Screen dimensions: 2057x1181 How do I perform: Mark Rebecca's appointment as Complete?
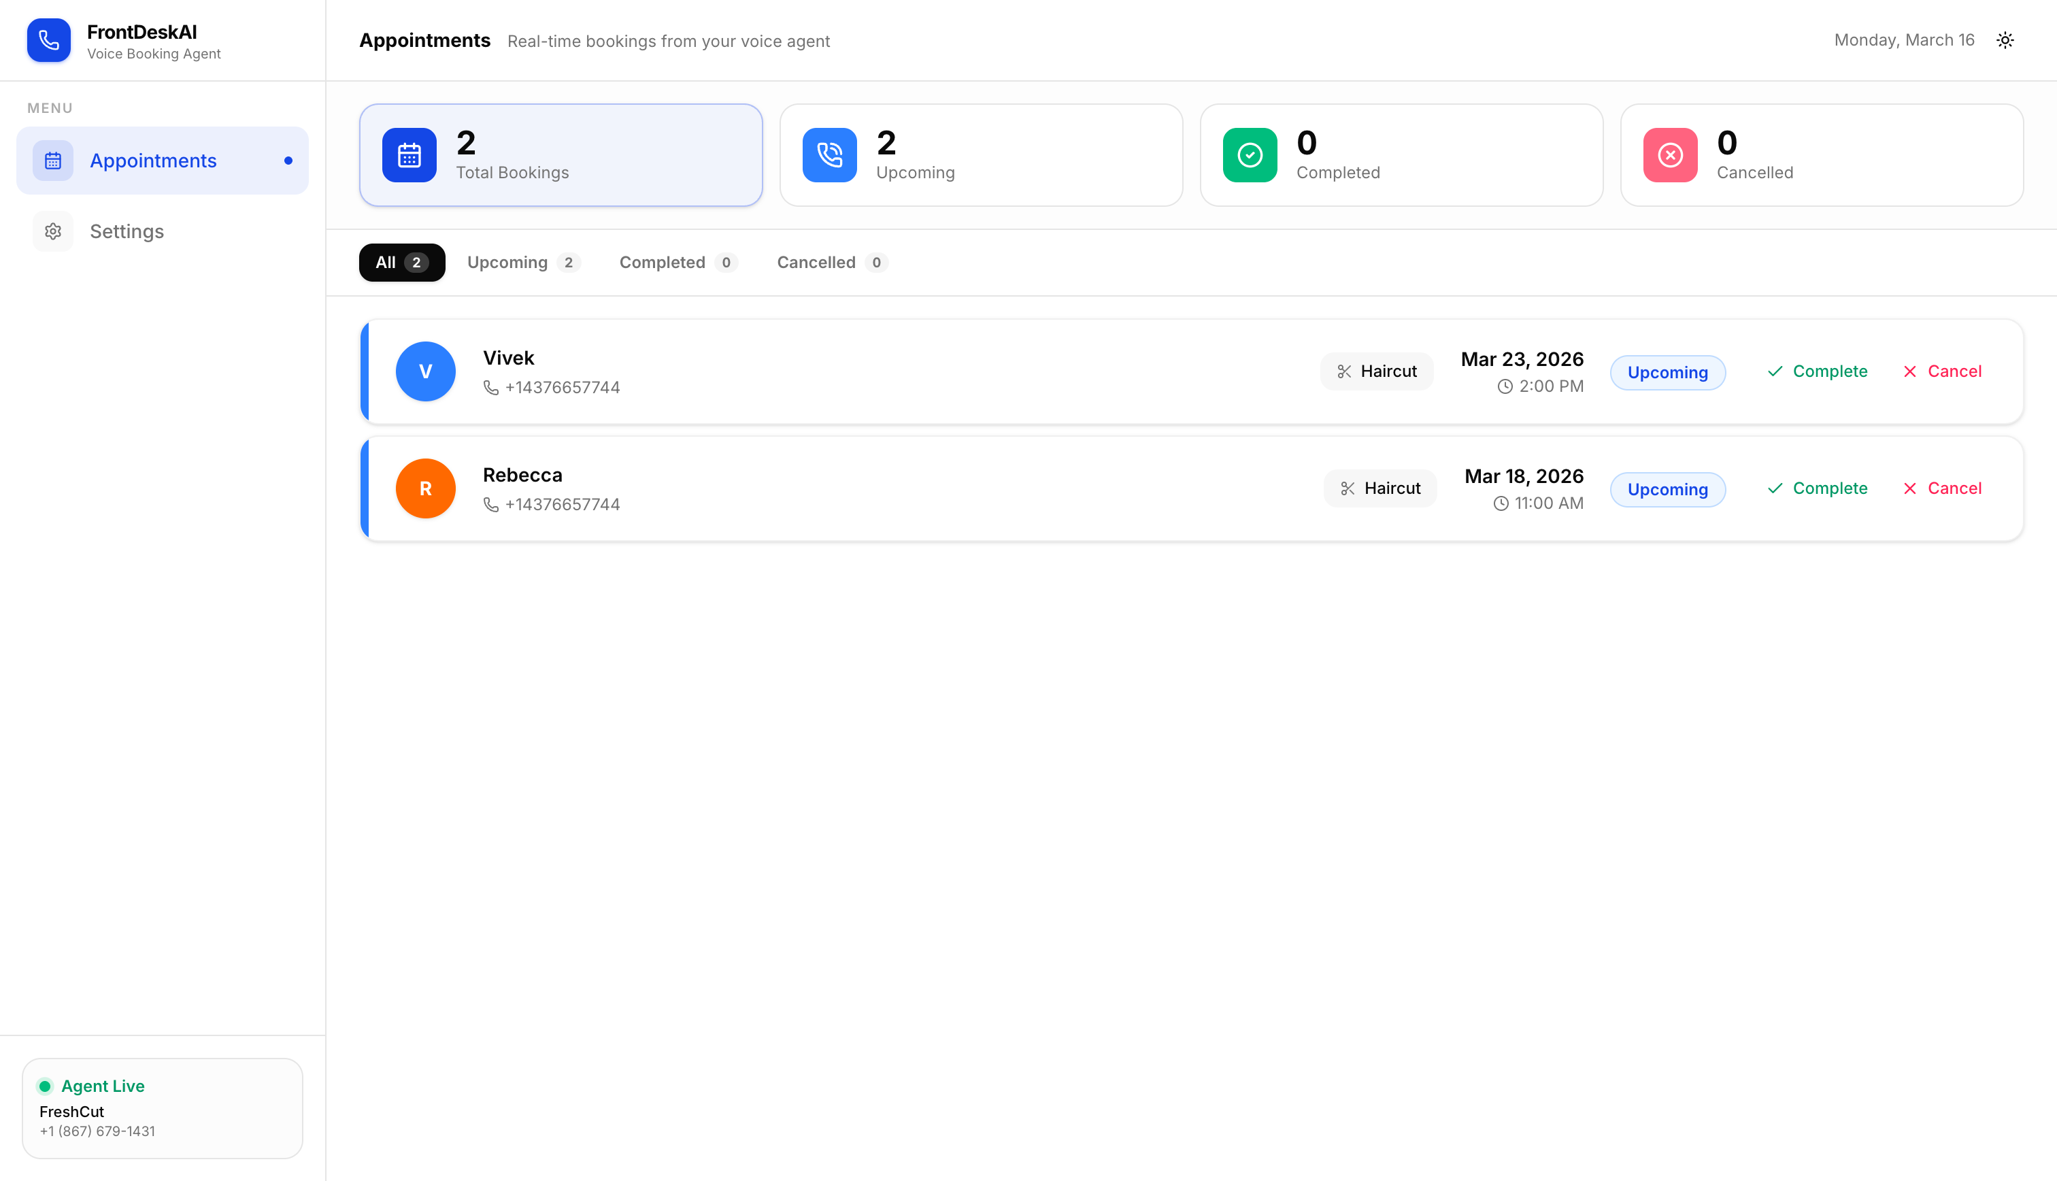(x=1816, y=488)
